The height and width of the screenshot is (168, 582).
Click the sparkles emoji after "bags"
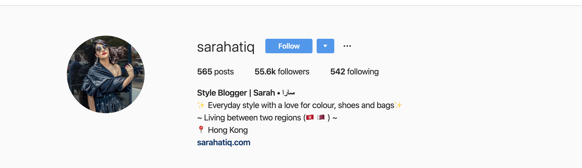pos(398,105)
